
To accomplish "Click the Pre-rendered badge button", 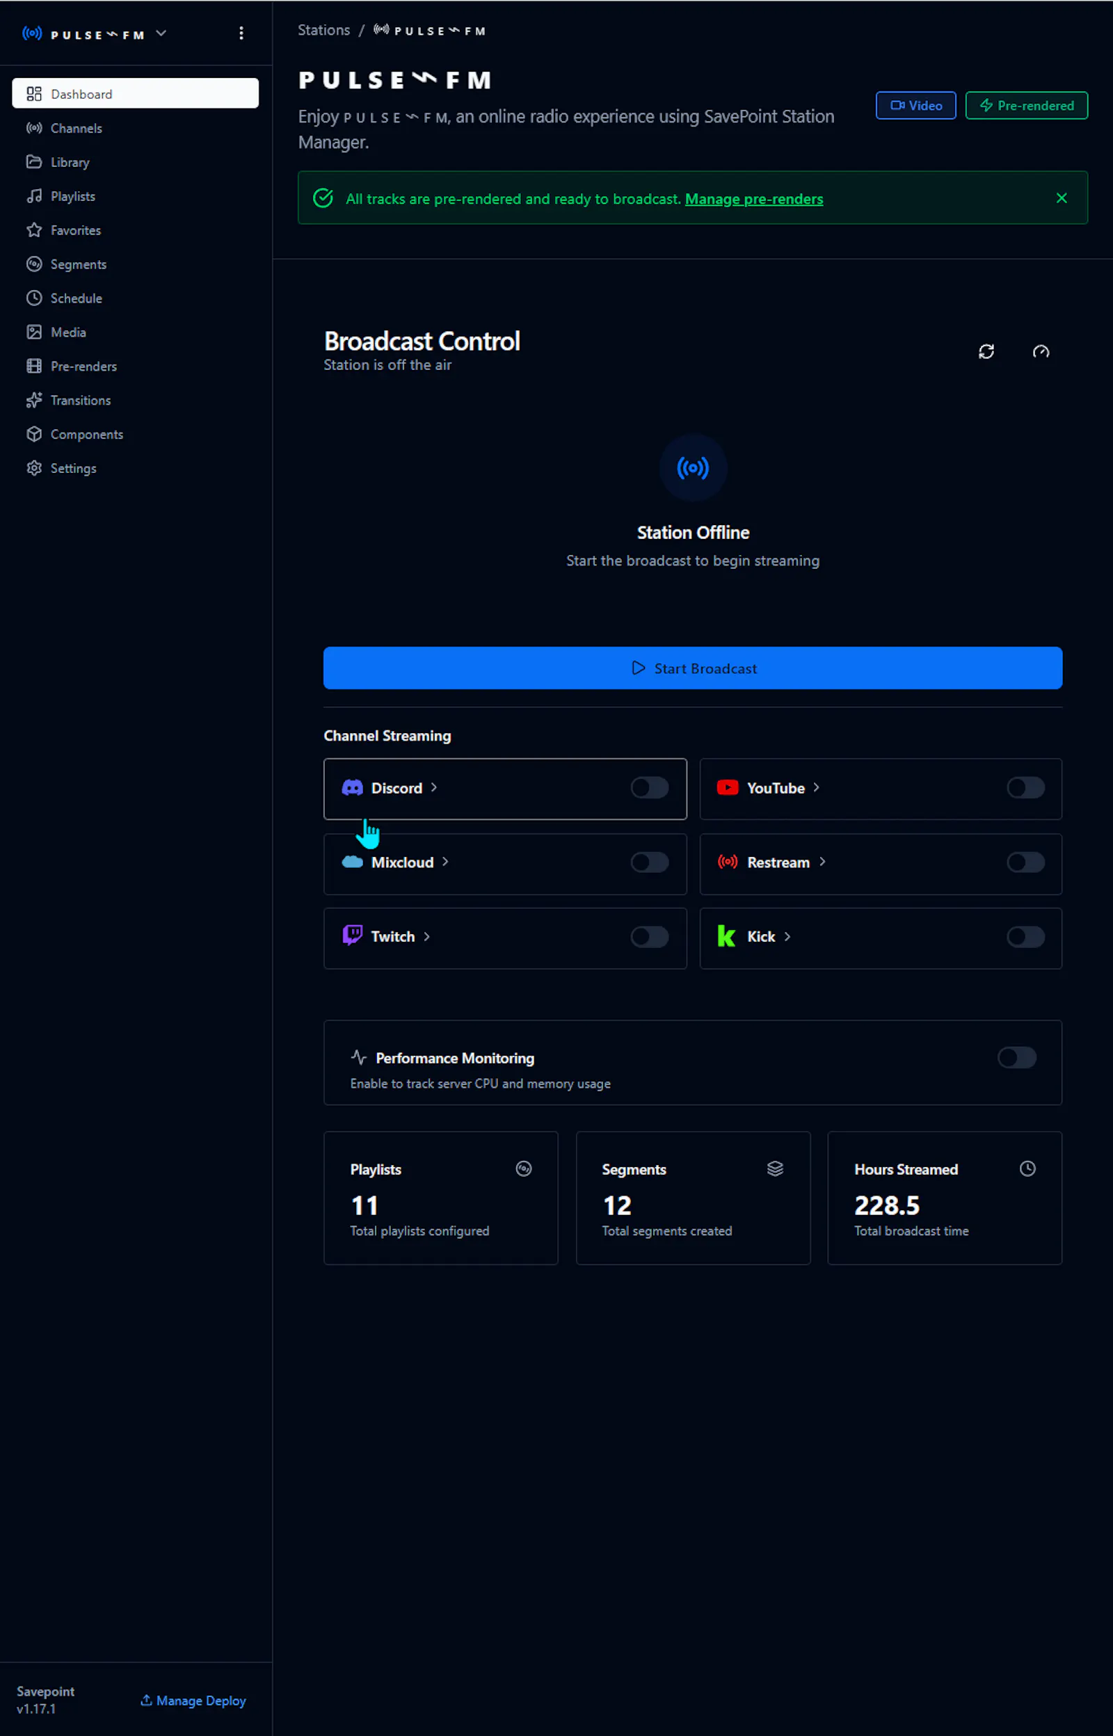I will (1026, 106).
